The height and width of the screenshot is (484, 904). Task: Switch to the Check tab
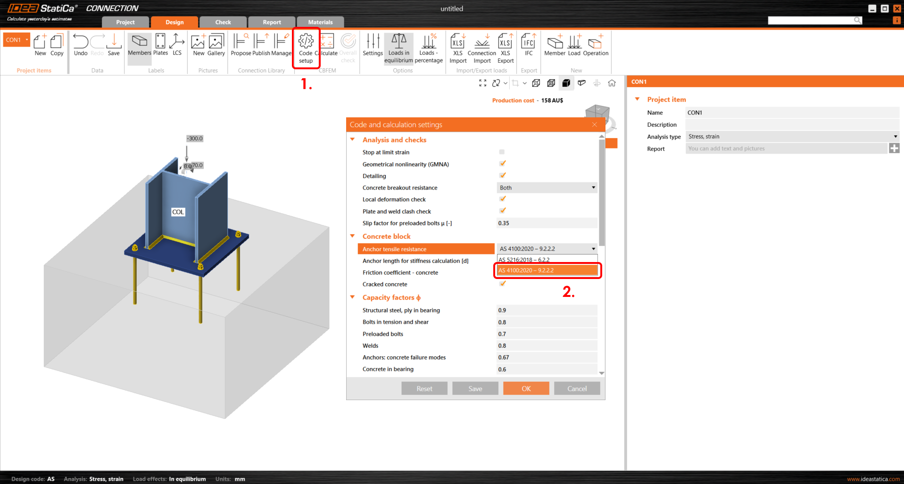[x=223, y=22]
